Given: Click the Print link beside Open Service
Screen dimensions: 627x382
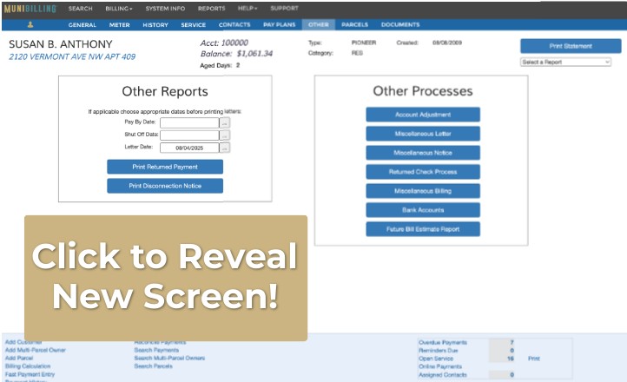Looking at the screenshot, I should pos(534,359).
